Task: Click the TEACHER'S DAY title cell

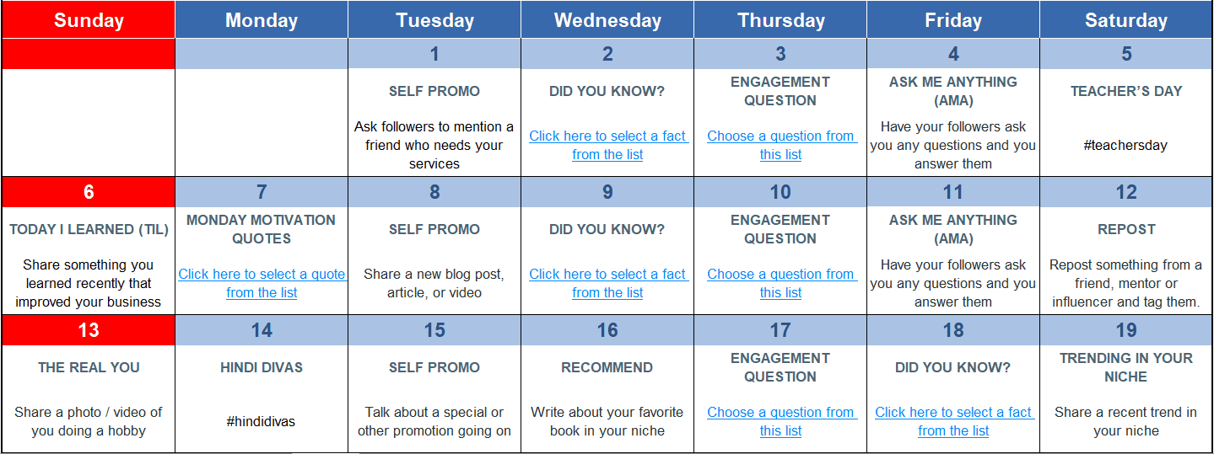Action: click(1126, 91)
